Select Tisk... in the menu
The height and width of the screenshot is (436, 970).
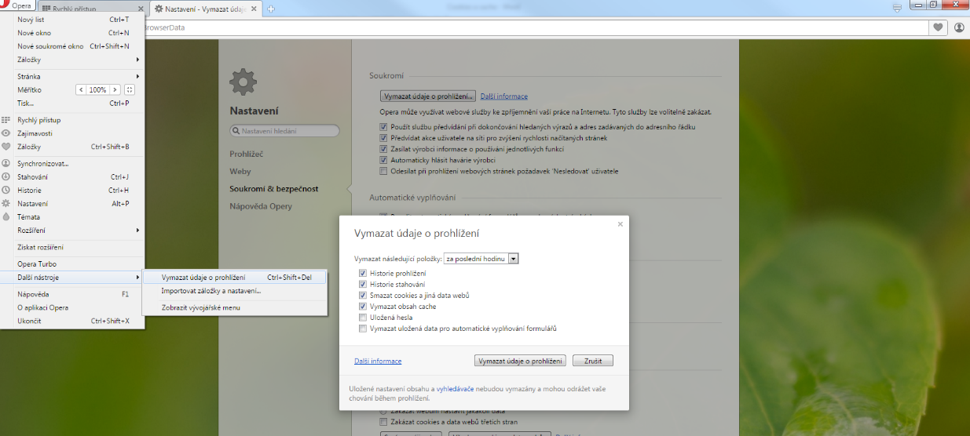click(x=72, y=104)
